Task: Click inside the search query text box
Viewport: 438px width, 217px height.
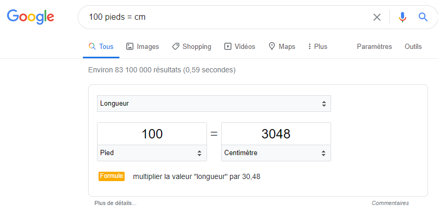Action: (224, 17)
